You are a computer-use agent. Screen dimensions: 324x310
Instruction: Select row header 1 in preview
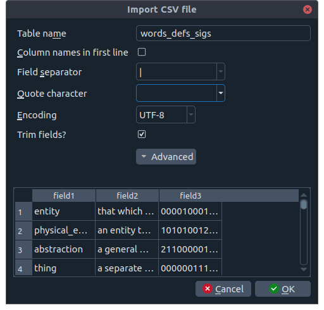(x=23, y=211)
